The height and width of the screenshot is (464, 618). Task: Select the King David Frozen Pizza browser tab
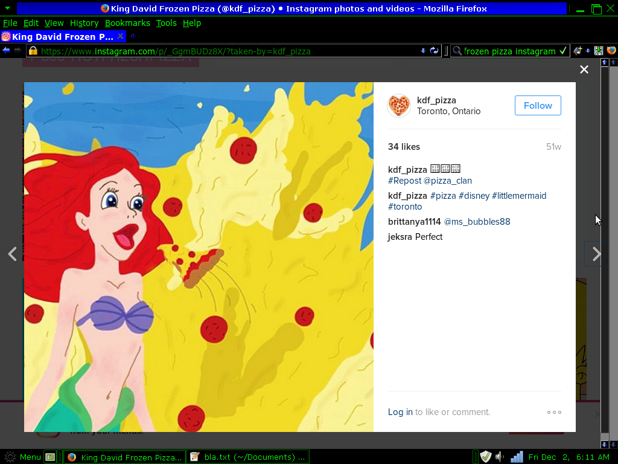63,37
